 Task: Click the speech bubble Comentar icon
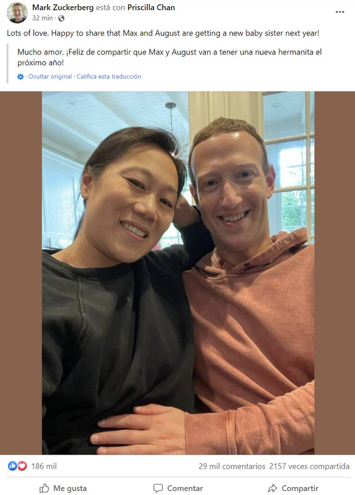(158, 488)
